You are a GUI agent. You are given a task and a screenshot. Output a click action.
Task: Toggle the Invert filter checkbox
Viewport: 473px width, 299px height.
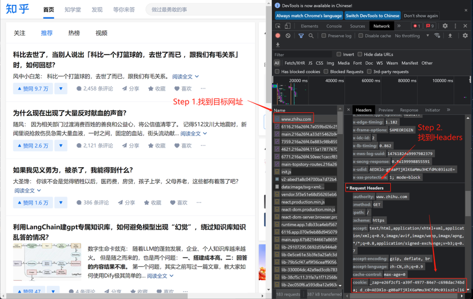339,54
